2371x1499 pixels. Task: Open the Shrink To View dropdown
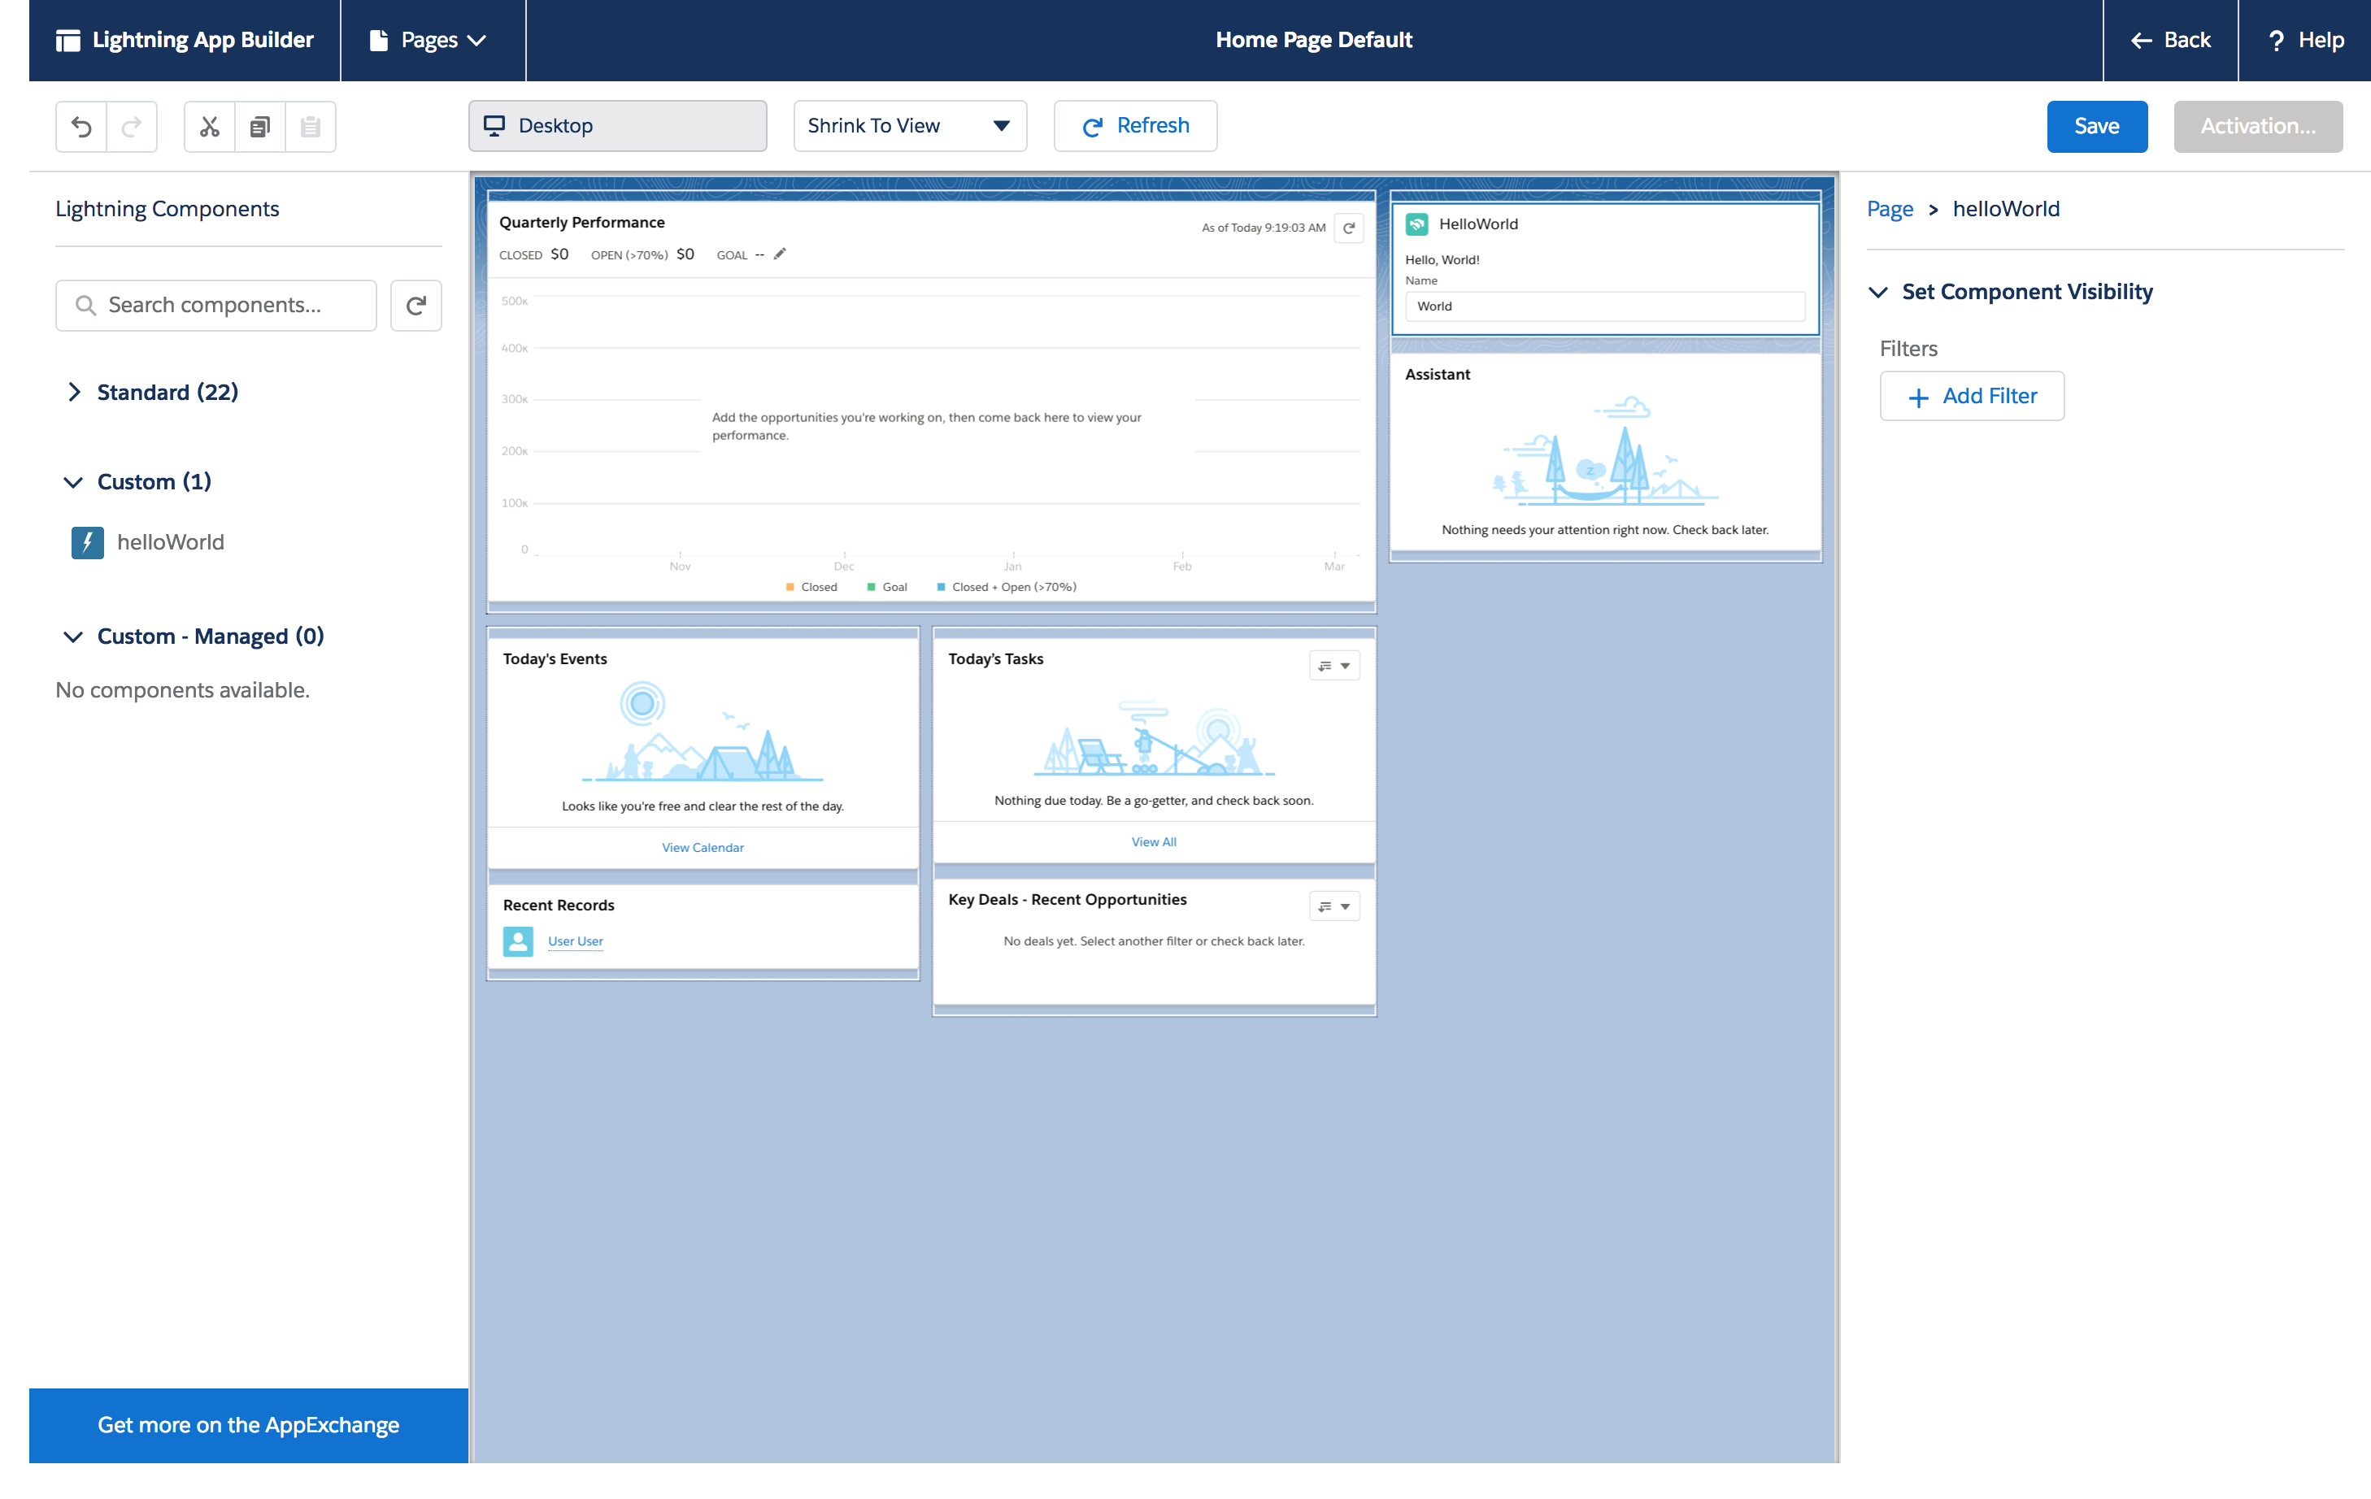coord(909,126)
